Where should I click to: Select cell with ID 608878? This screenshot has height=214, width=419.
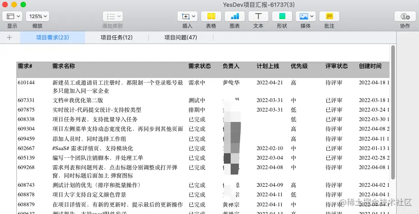(26, 195)
